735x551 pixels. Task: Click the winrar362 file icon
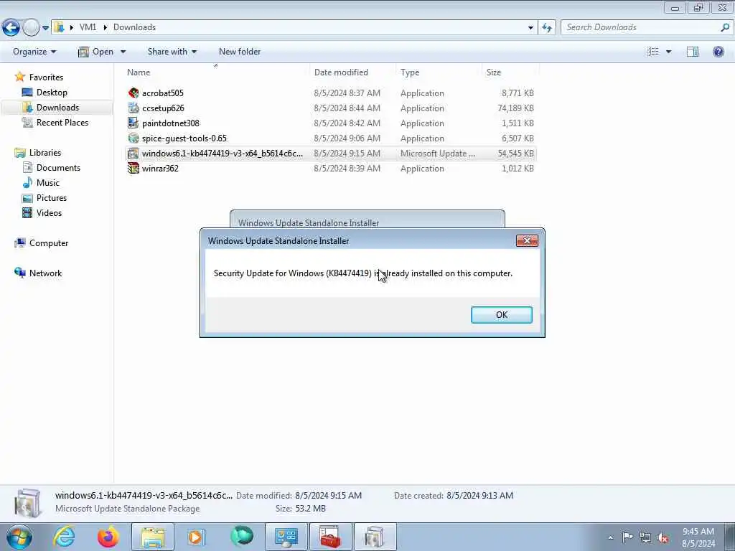point(134,168)
